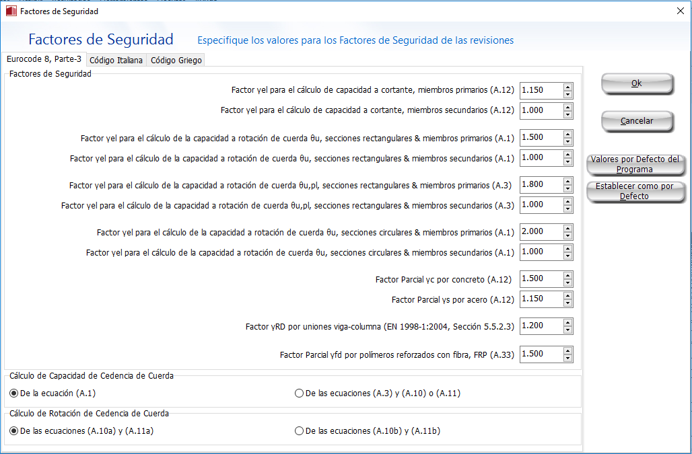Decrease secondary members shear factor spinner down arrow

tap(568, 114)
